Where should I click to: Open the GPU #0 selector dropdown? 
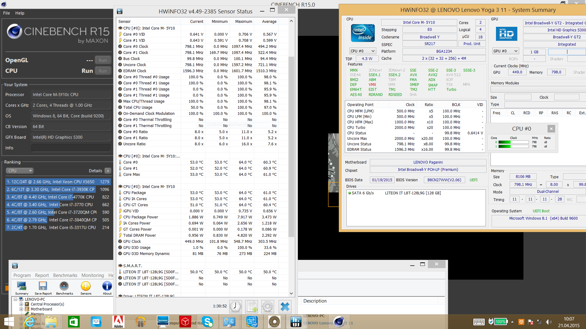pyautogui.click(x=505, y=51)
